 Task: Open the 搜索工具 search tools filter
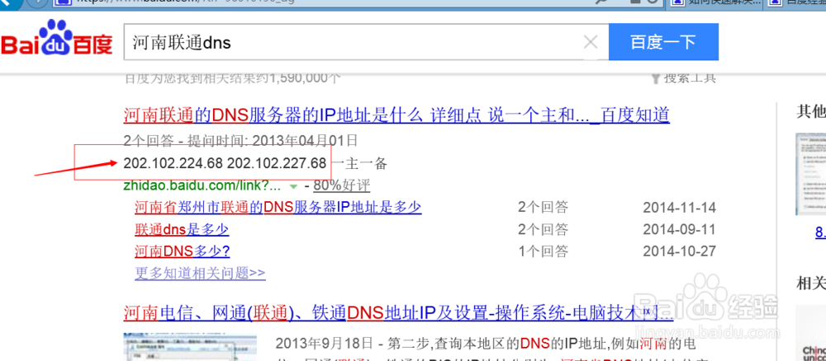click(x=684, y=79)
